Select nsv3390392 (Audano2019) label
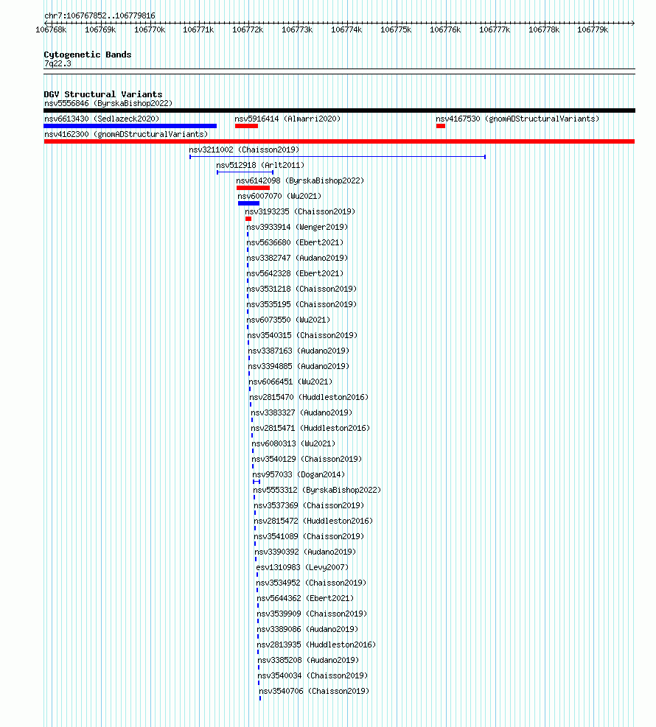The width and height of the screenshot is (656, 727). point(305,552)
